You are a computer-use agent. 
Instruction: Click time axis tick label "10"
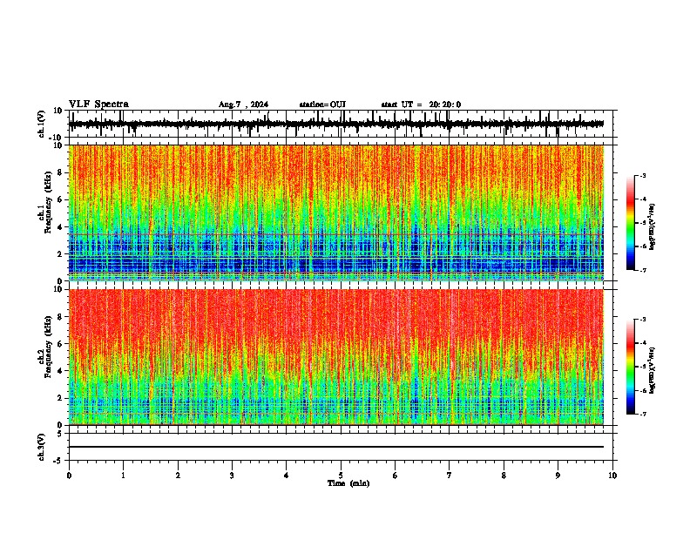tap(612, 476)
